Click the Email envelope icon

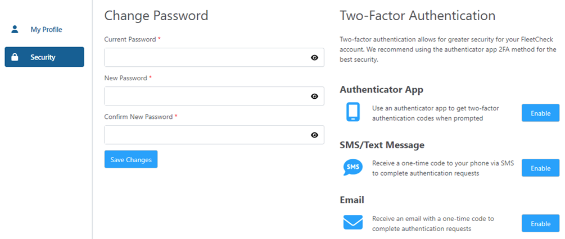click(x=353, y=223)
